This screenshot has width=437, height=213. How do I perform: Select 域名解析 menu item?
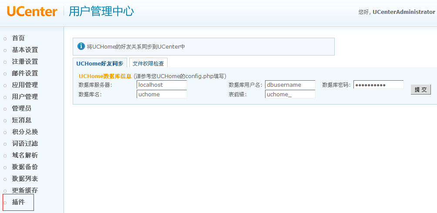pos(25,155)
